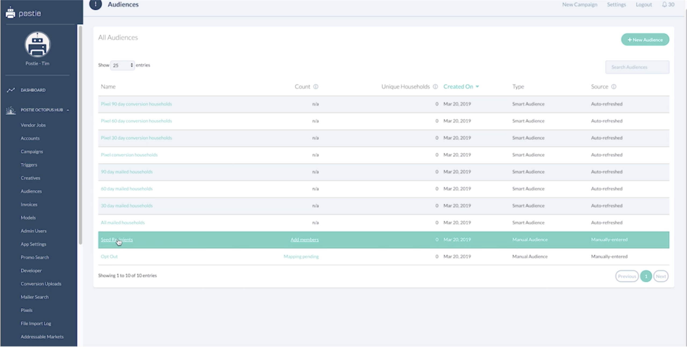Click the Unique Households info icon

[x=435, y=86]
